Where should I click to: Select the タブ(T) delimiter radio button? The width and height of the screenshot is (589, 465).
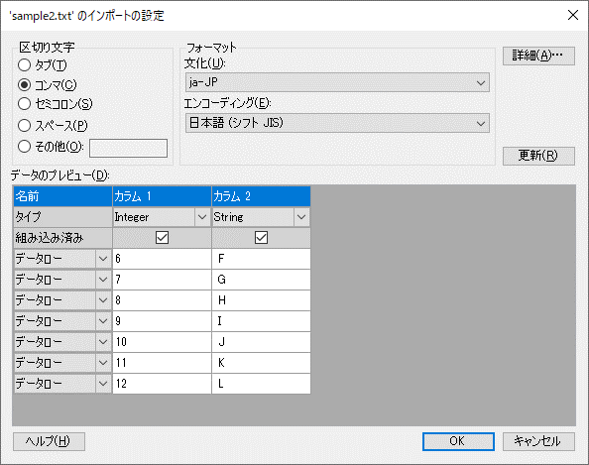(x=25, y=65)
